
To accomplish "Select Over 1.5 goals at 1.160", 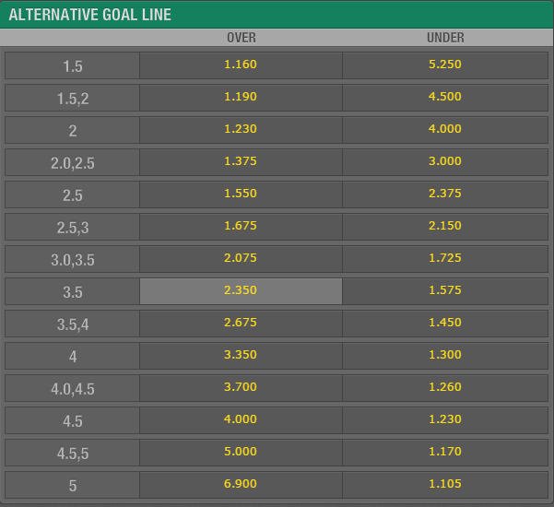I will (241, 65).
